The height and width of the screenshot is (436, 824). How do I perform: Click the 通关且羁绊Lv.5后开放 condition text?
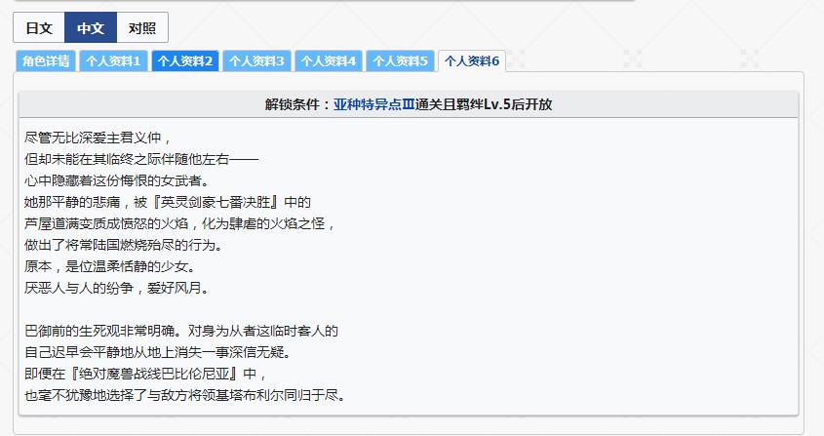pos(484,104)
